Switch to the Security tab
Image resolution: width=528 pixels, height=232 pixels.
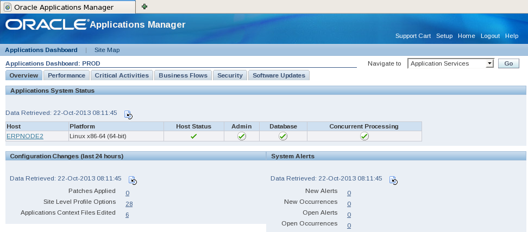230,75
